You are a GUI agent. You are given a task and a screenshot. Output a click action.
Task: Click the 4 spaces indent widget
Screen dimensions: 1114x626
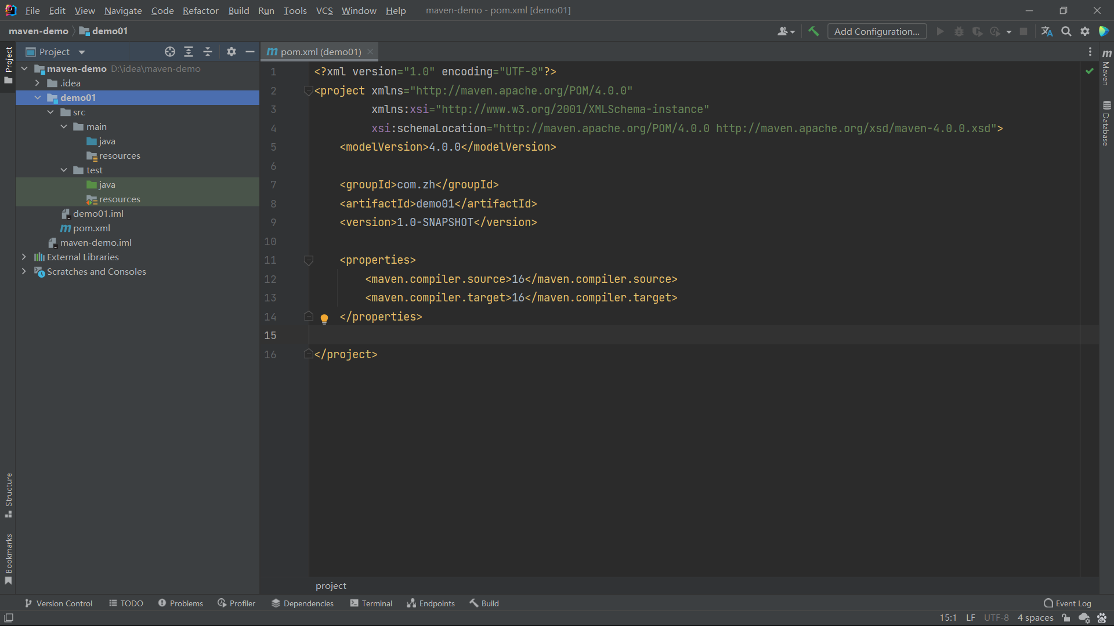click(x=1035, y=618)
